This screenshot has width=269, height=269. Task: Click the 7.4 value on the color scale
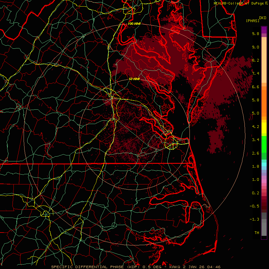tap(256, 74)
